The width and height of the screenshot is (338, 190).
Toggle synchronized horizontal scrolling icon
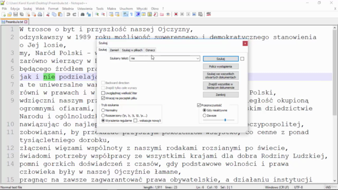pos(117,14)
